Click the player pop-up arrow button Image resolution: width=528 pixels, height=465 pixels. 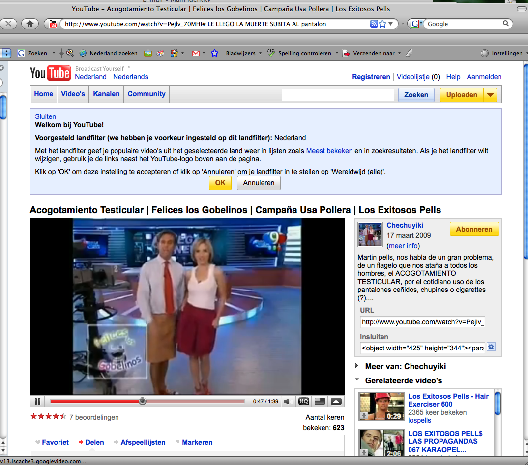tap(336, 401)
